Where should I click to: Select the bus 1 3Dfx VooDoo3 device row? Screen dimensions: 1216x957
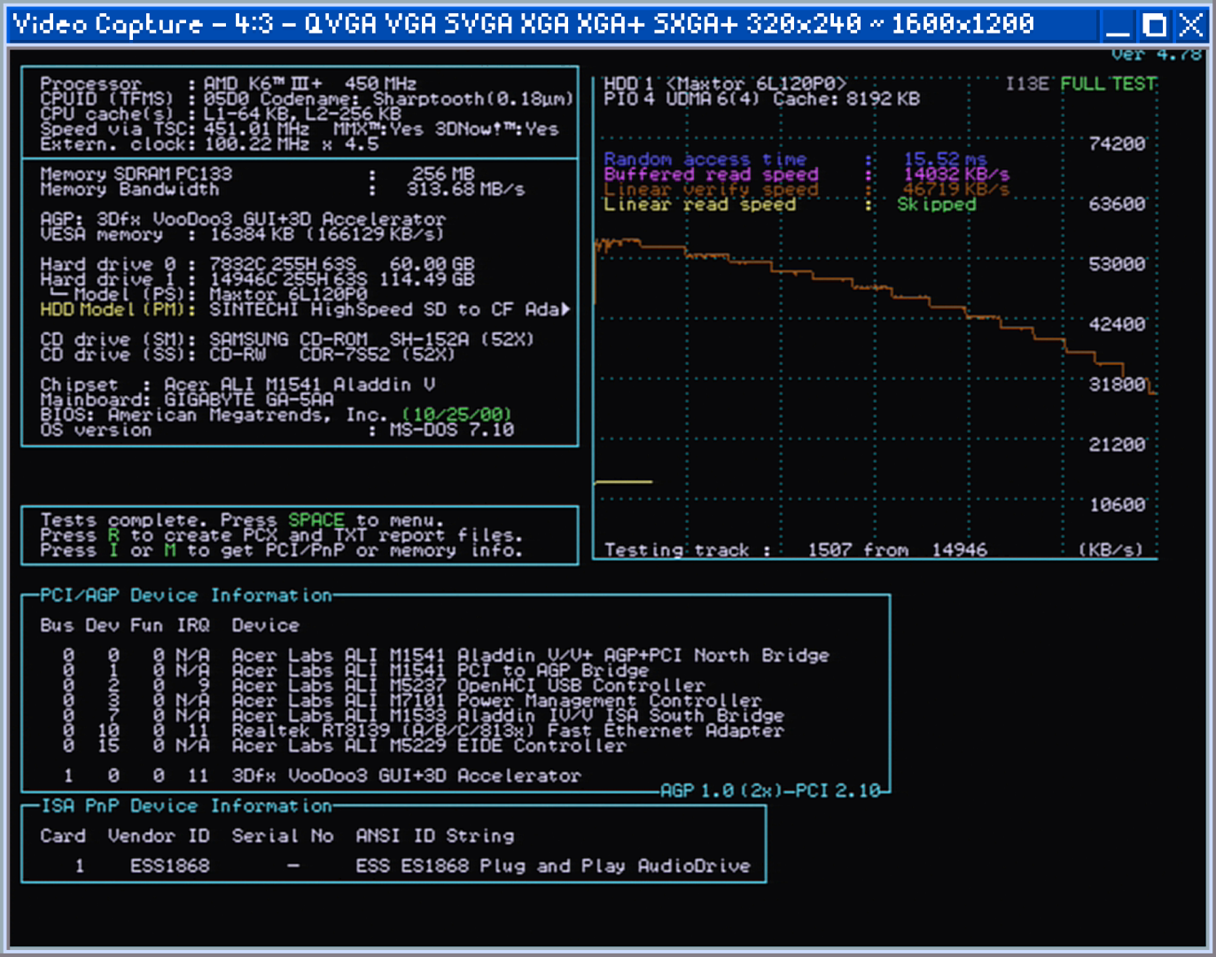pos(322,776)
